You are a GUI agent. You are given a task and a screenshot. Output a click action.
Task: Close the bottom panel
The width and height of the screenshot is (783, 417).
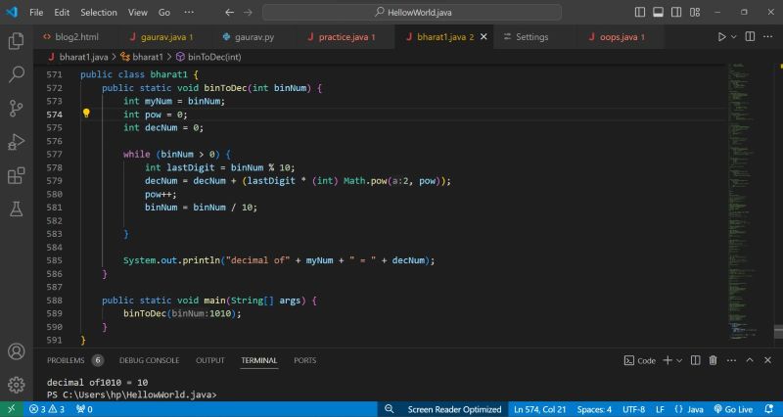pyautogui.click(x=767, y=360)
